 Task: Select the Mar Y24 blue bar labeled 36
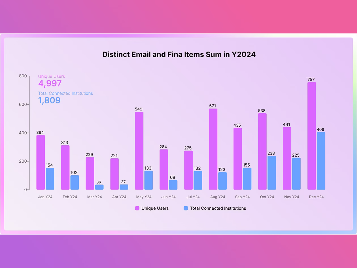(x=99, y=187)
